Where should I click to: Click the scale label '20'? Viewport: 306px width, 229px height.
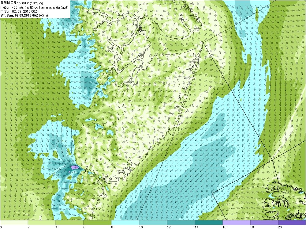[x=280, y=227]
